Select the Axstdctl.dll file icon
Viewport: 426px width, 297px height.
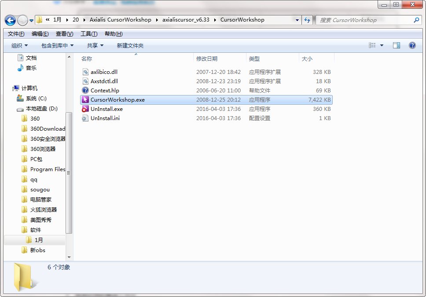click(85, 81)
